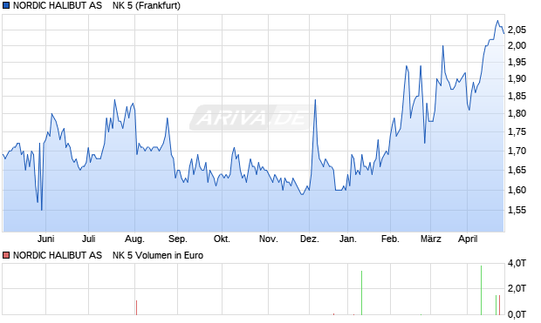Click the 4,0T volume axis value
Viewport: 541px width, 323px height.
517,264
